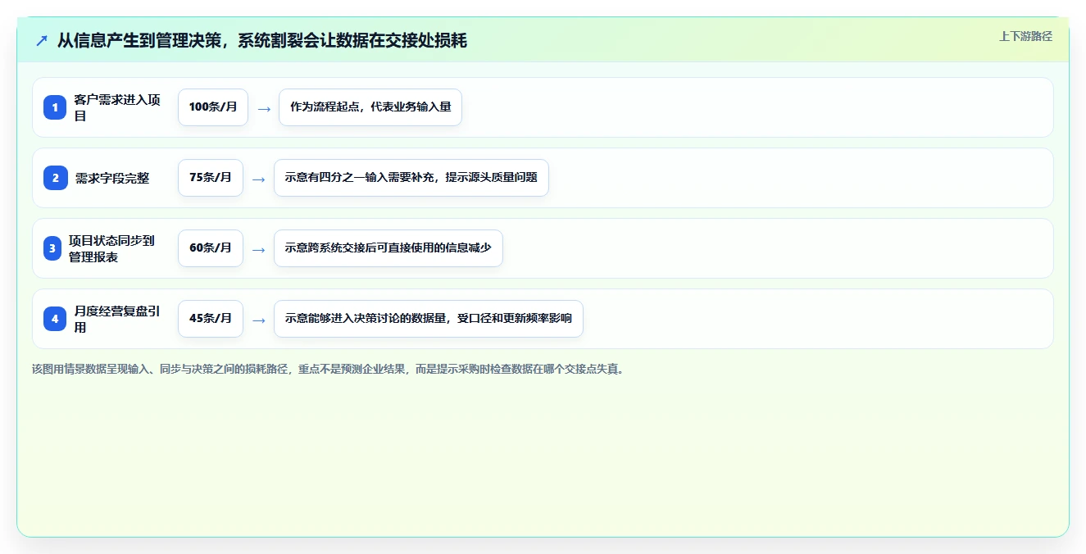This screenshot has height=554, width=1086.
Task: Click the step 1 number badge
Action: (x=55, y=107)
